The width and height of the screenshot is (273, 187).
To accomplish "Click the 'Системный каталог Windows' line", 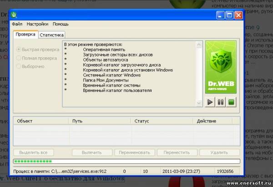I will tap(112, 75).
